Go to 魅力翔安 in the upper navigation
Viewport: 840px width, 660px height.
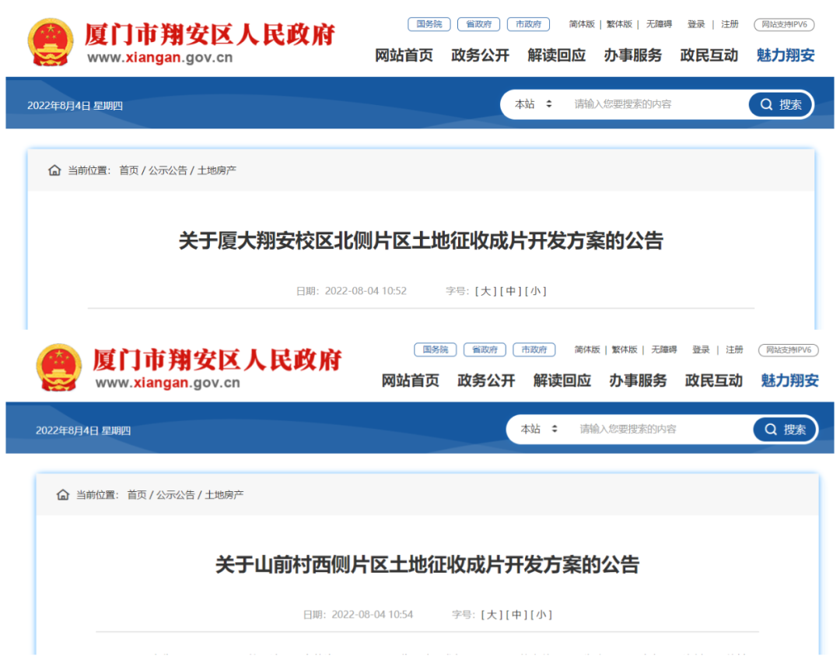[786, 55]
